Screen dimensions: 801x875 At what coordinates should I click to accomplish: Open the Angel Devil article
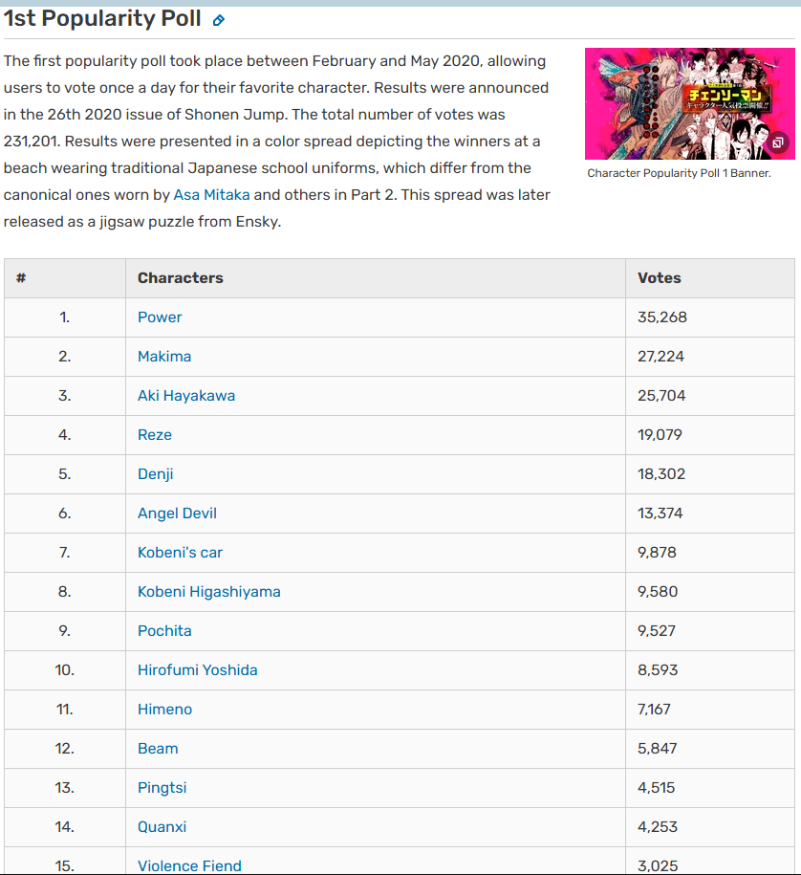177,514
